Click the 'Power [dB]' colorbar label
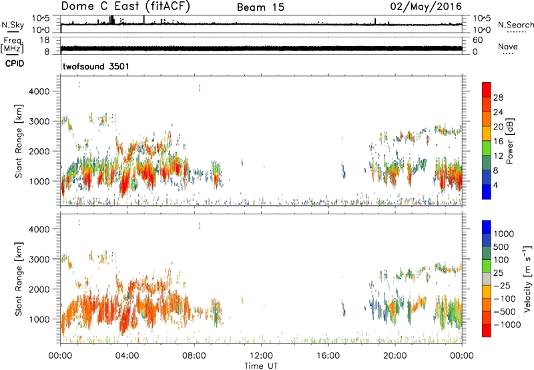534x370 pixels. (x=509, y=141)
